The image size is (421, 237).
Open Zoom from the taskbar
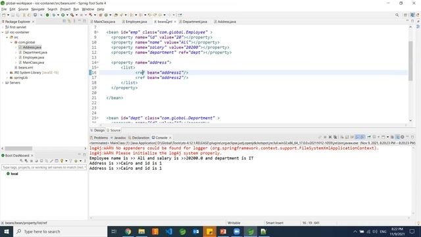pos(237,231)
